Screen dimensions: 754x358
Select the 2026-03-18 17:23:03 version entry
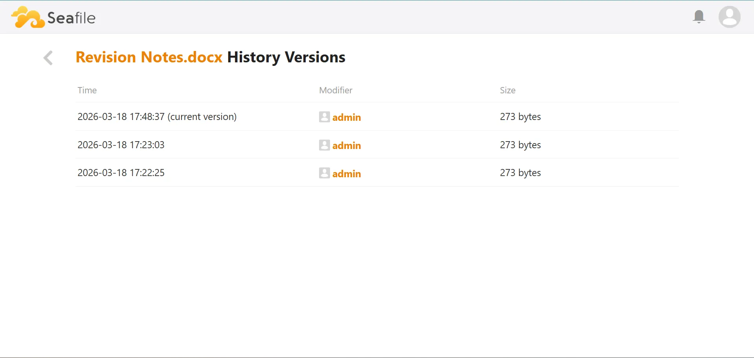[121, 145]
